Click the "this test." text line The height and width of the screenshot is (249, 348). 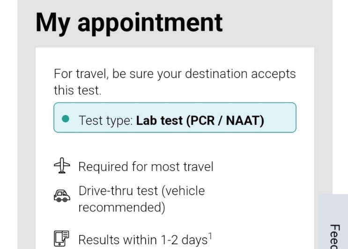click(77, 90)
